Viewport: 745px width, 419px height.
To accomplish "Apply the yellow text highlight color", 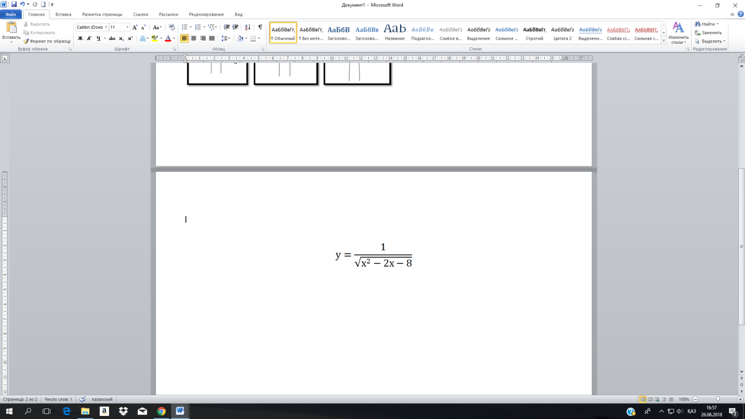I will (154, 38).
